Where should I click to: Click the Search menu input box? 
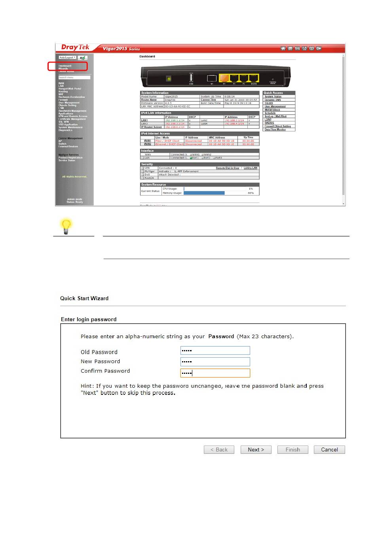pyautogui.click(x=74, y=78)
